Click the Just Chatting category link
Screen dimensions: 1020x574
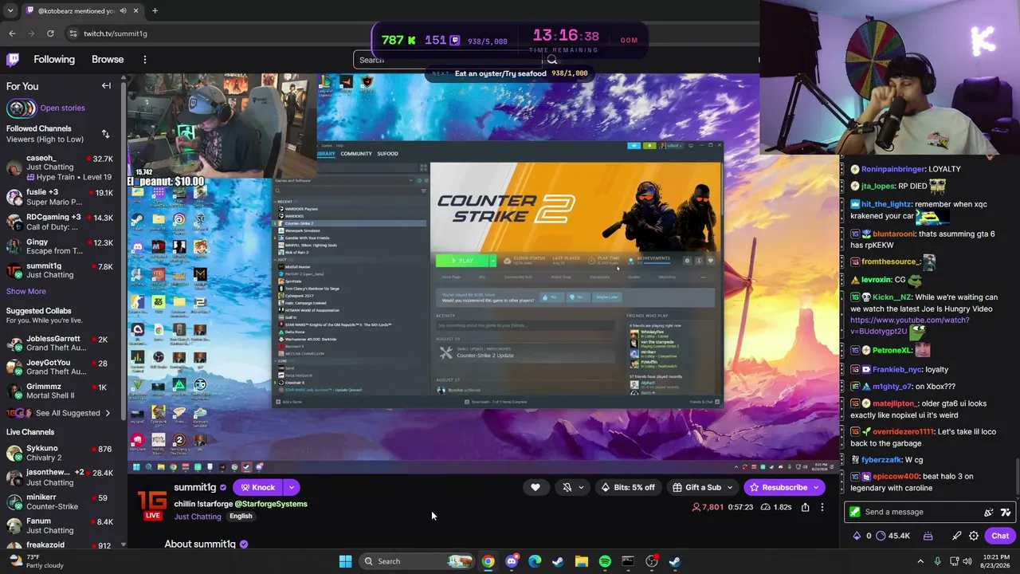[x=198, y=517]
